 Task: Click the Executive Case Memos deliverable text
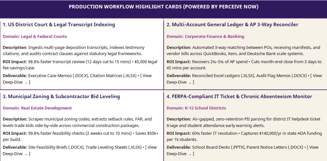click(x=58, y=75)
